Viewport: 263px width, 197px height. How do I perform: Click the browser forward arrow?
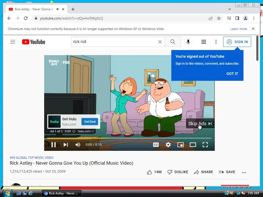pyautogui.click(x=17, y=18)
